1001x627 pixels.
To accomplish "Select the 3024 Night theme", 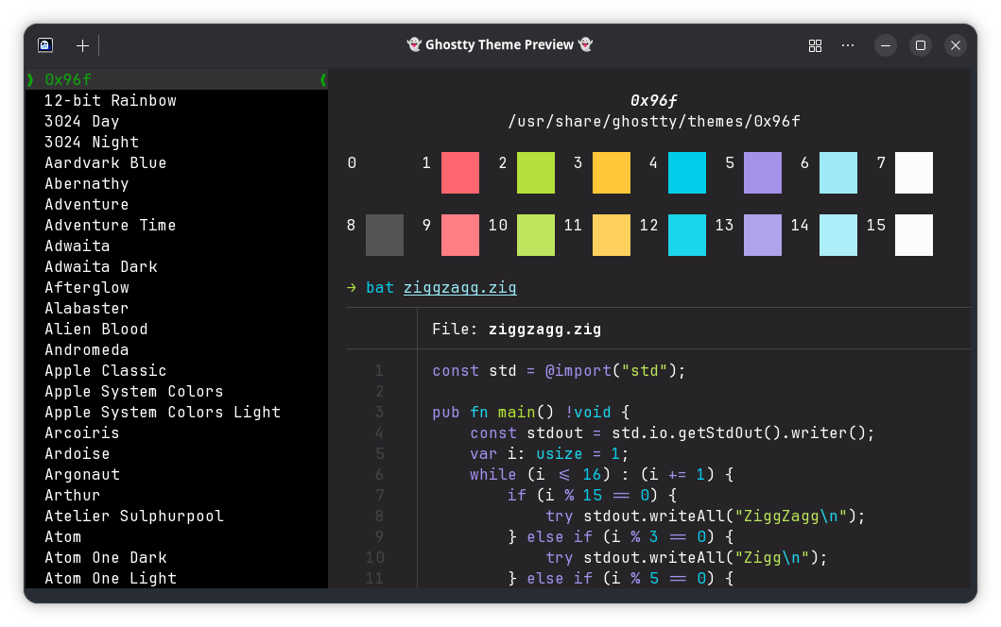I will pyautogui.click(x=91, y=142).
